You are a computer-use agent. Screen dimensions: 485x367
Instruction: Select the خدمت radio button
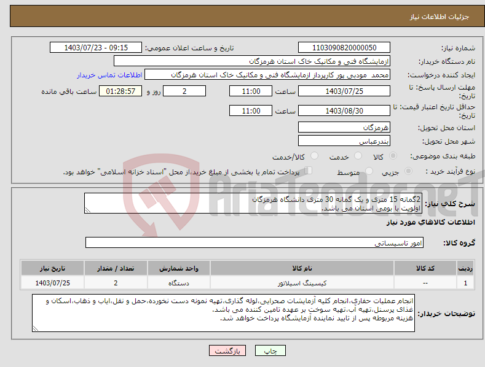358,156
